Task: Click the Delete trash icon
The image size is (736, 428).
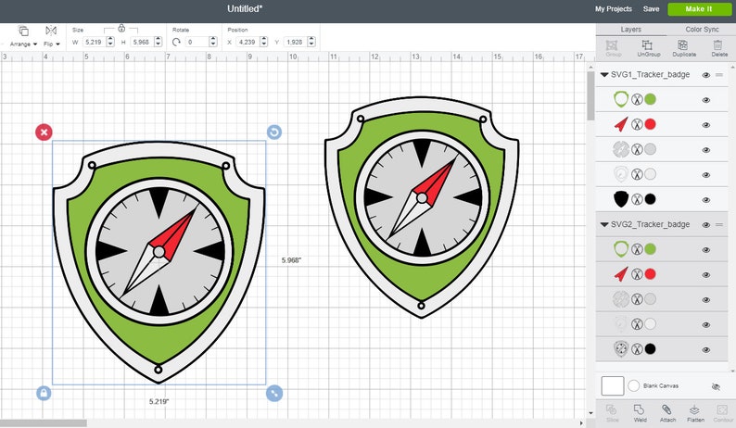Action: pyautogui.click(x=718, y=48)
